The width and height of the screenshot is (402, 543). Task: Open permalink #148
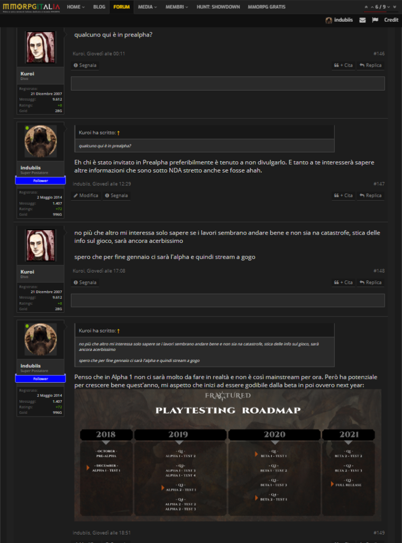(379, 271)
